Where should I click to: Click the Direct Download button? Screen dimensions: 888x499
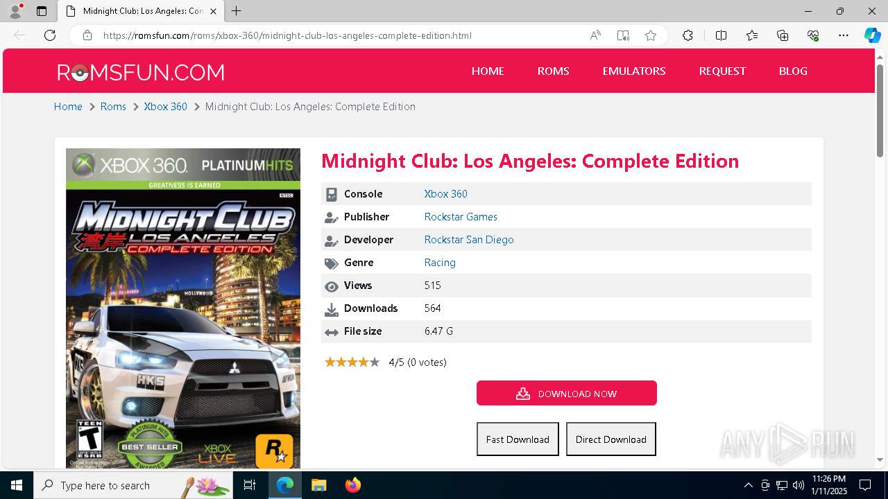pos(611,439)
